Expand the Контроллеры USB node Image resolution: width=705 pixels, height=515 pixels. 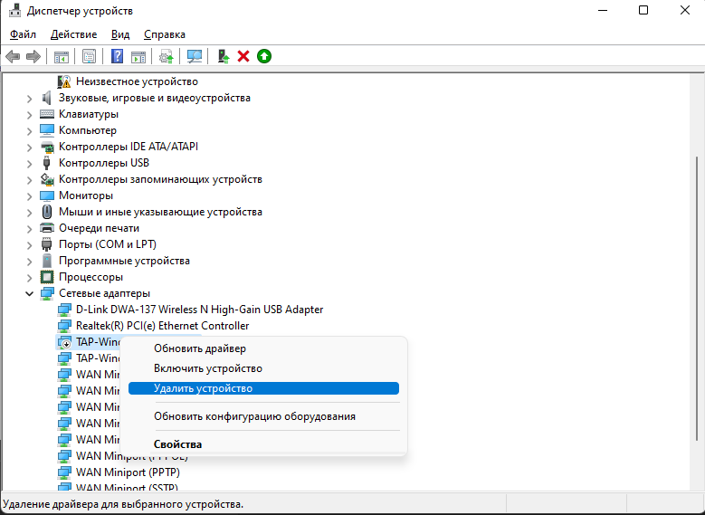click(30, 163)
